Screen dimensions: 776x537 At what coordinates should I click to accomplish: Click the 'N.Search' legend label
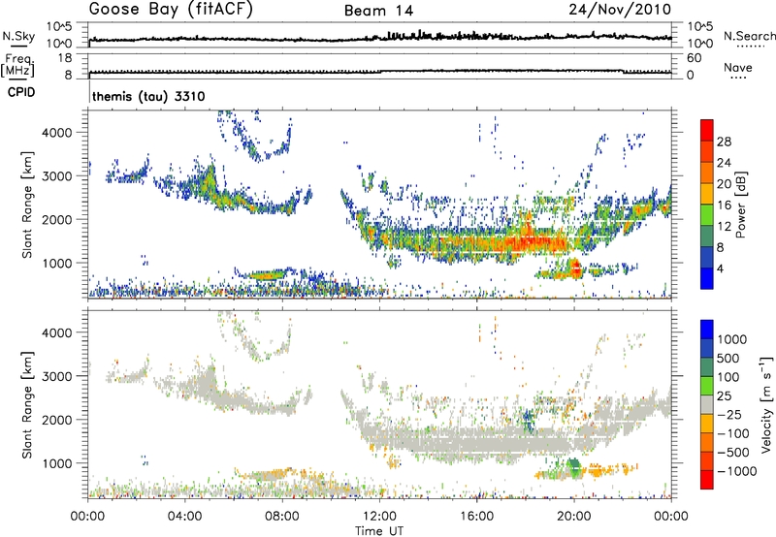pyautogui.click(x=750, y=36)
